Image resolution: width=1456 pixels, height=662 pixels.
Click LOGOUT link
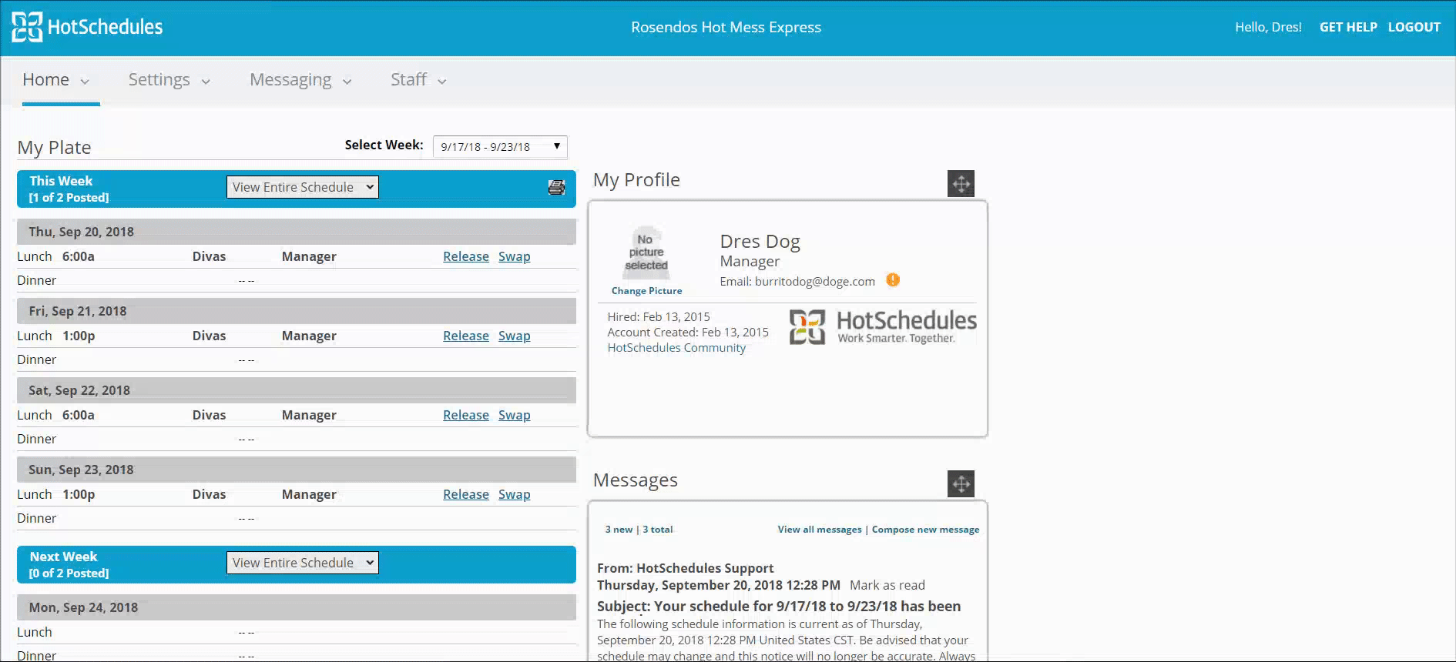[1414, 27]
